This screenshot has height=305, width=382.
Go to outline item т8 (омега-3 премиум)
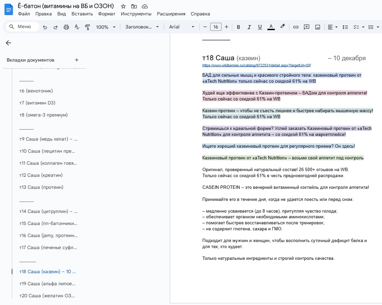[x=44, y=115]
